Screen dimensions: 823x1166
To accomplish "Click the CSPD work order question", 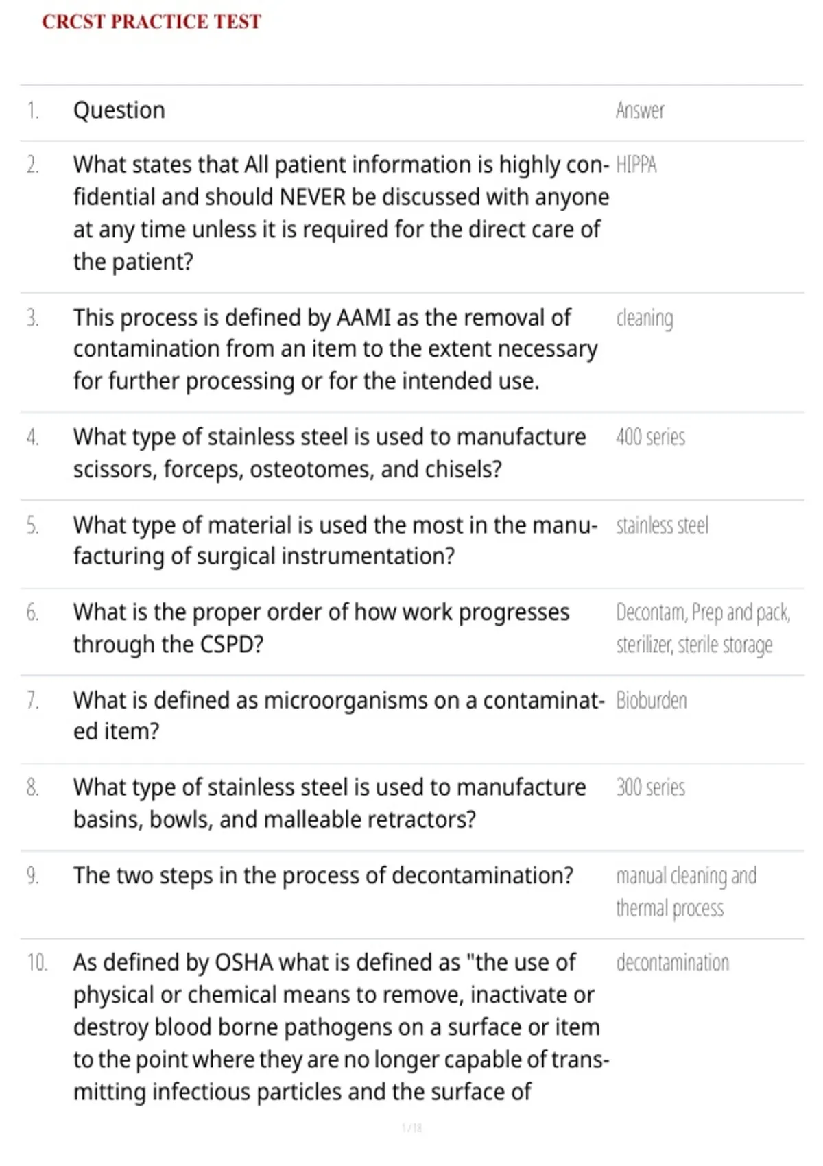I will coord(322,628).
